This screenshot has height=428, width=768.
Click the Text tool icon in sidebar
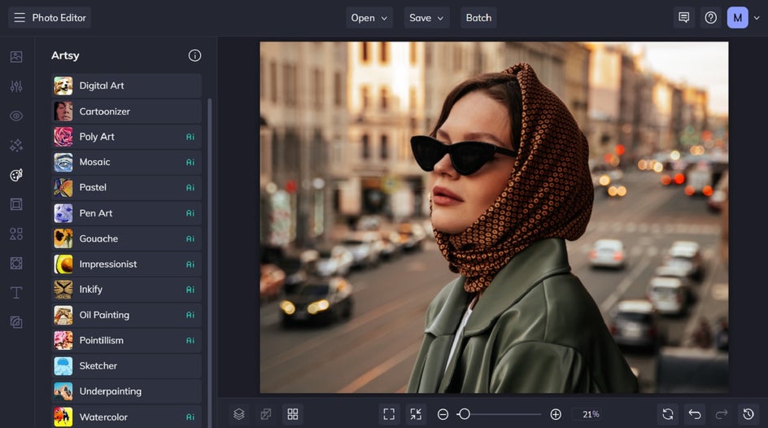(x=16, y=292)
